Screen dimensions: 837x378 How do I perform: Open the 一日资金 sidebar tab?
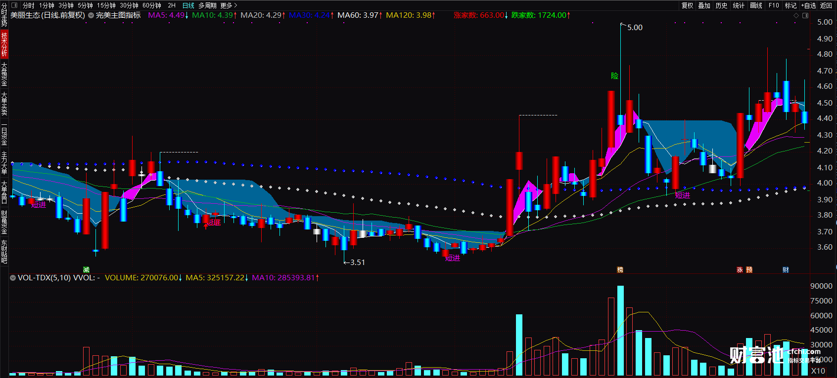pos(4,133)
